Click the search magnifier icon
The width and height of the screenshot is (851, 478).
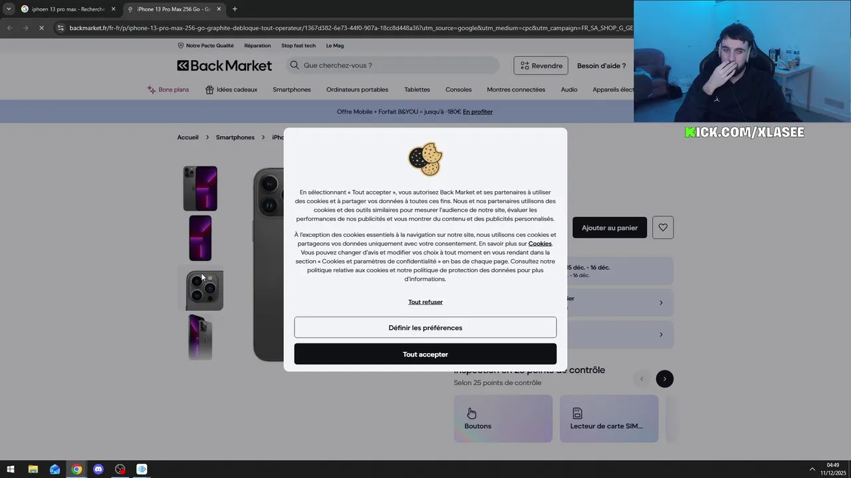295,65
